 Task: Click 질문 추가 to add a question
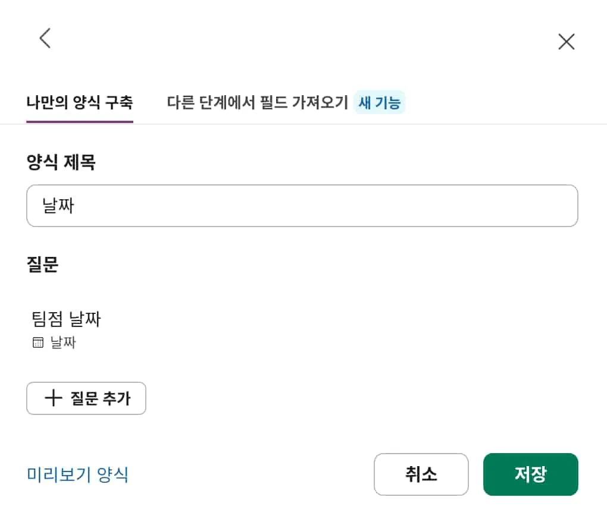pos(86,398)
